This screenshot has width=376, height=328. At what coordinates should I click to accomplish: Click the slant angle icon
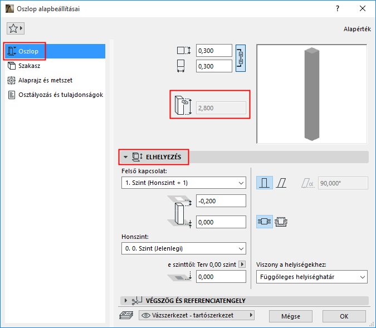pos(307,183)
